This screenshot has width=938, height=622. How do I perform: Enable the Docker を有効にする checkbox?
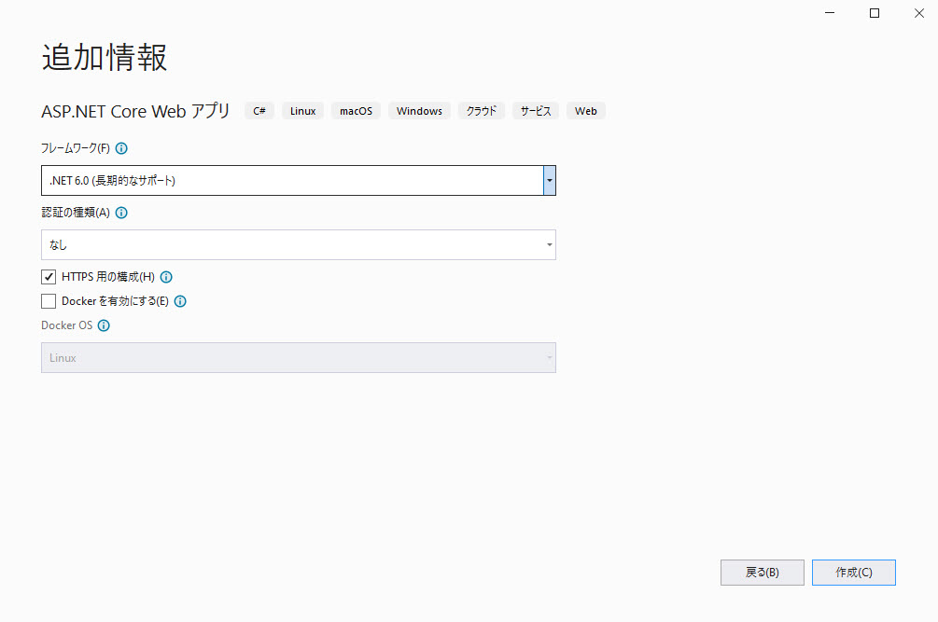coord(49,301)
